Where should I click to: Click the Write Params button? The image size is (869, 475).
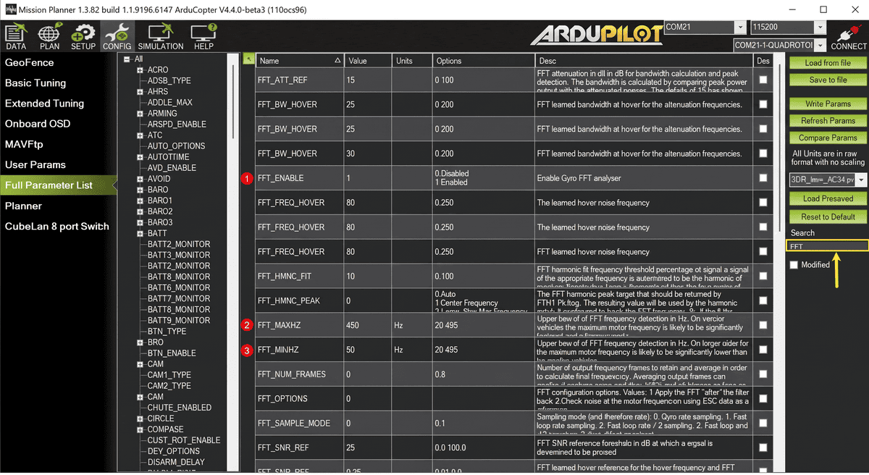[x=828, y=104]
